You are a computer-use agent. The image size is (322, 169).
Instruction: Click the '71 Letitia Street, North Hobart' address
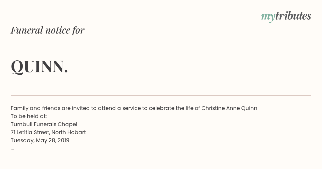point(48,132)
